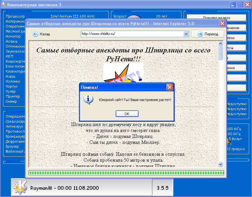Click the 3.5.5 version panel

coord(162,188)
